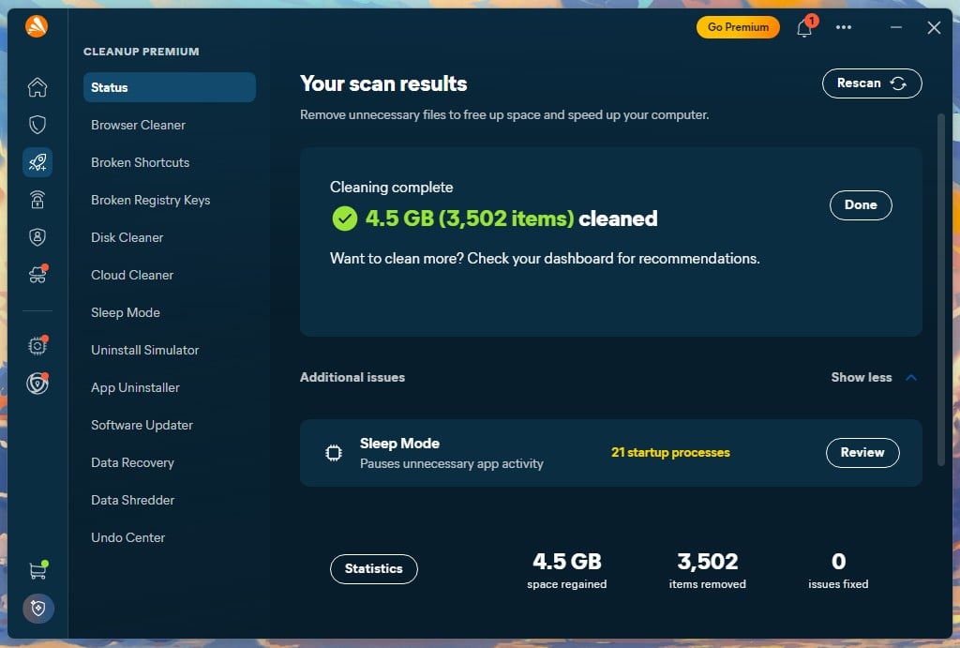Image resolution: width=960 pixels, height=648 pixels.
Task: Click the Sleep Mode chip icon
Action: [x=334, y=453]
